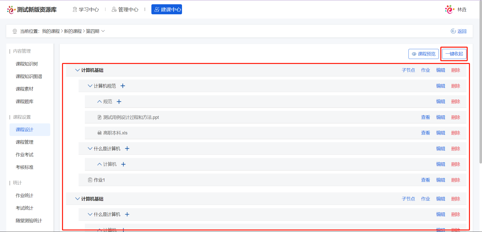
Task: Switch to the 管理中心 tab
Action: [x=125, y=10]
